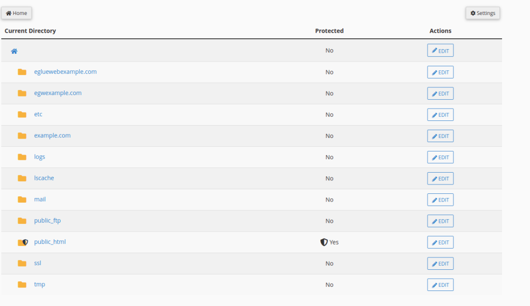Click the home directory icon in the root row
The height and width of the screenshot is (306, 530).
coord(14,51)
